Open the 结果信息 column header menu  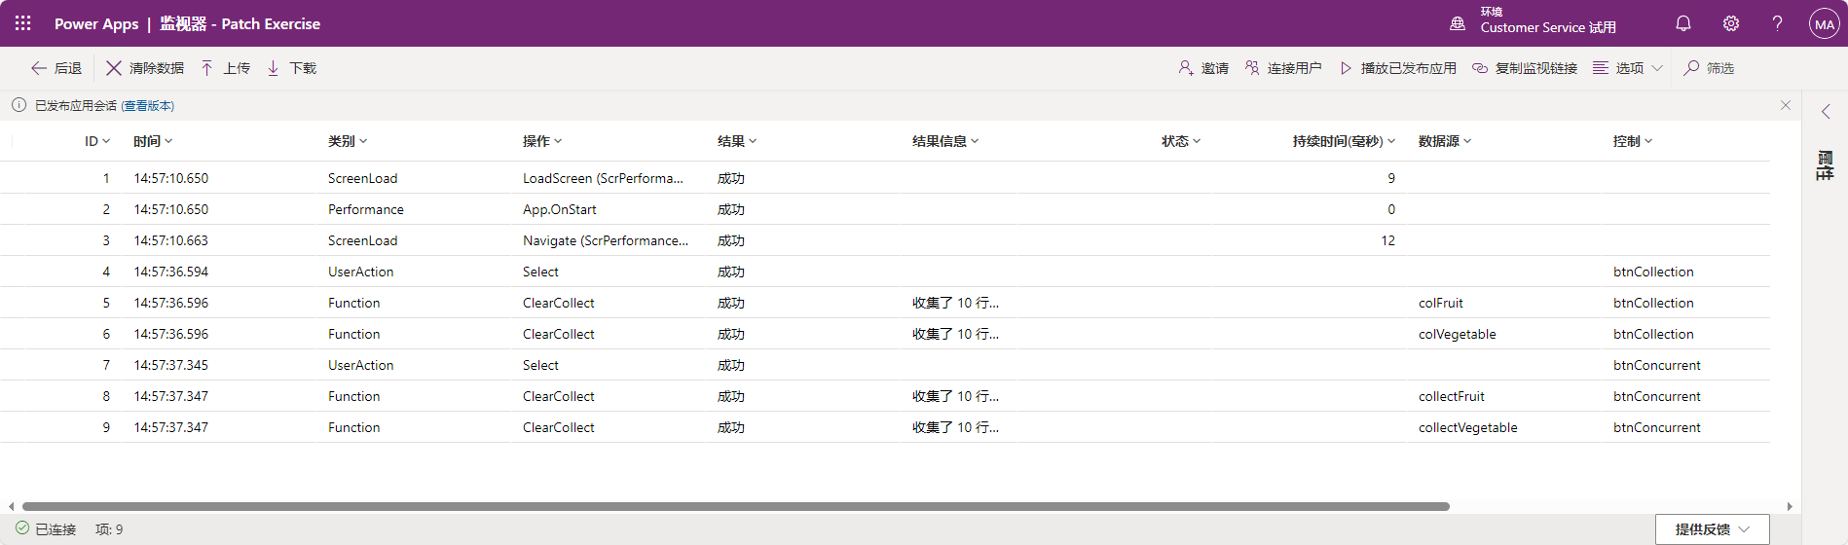(945, 141)
